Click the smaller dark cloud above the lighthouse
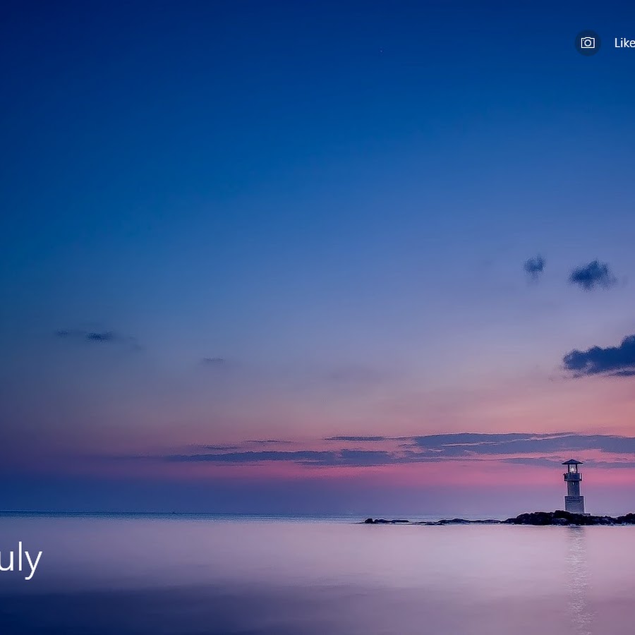The height and width of the screenshot is (635, 635). pyautogui.click(x=534, y=265)
